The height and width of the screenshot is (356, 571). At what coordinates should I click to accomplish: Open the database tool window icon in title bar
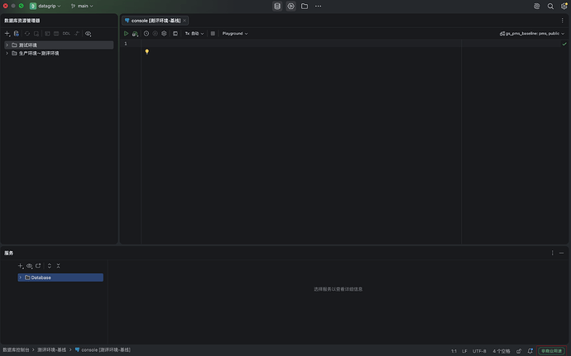pos(277,6)
